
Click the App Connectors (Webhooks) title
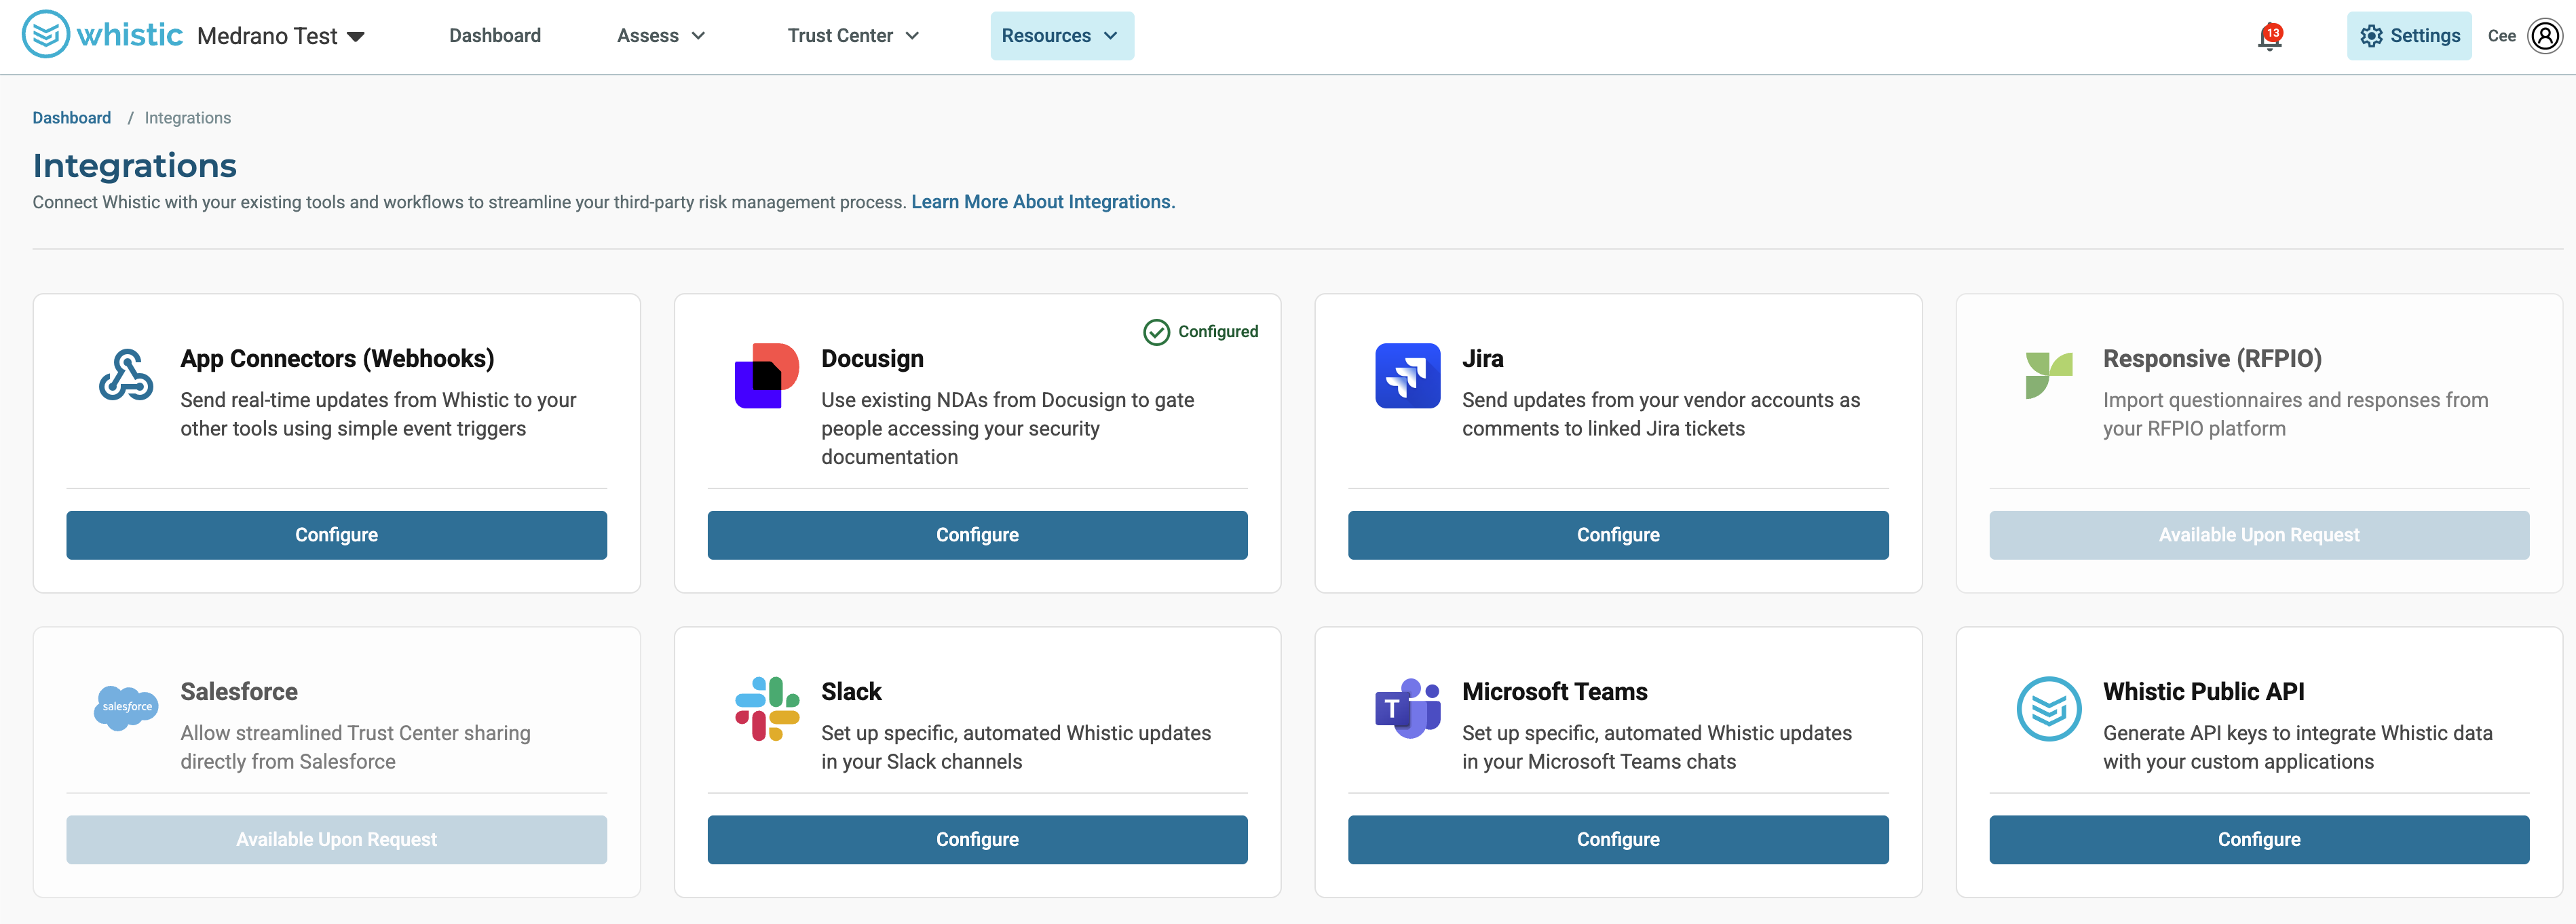pyautogui.click(x=337, y=359)
